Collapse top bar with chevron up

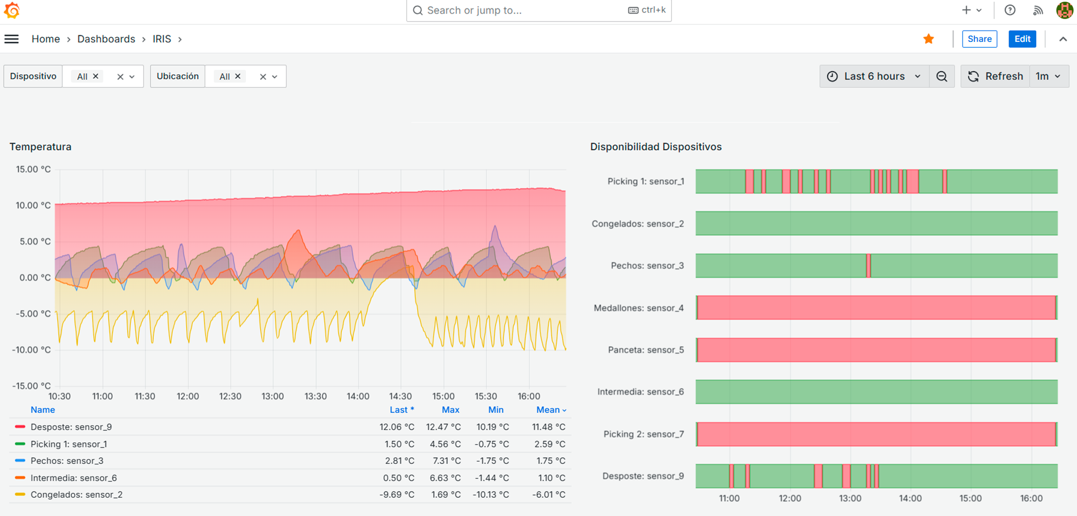tap(1063, 39)
